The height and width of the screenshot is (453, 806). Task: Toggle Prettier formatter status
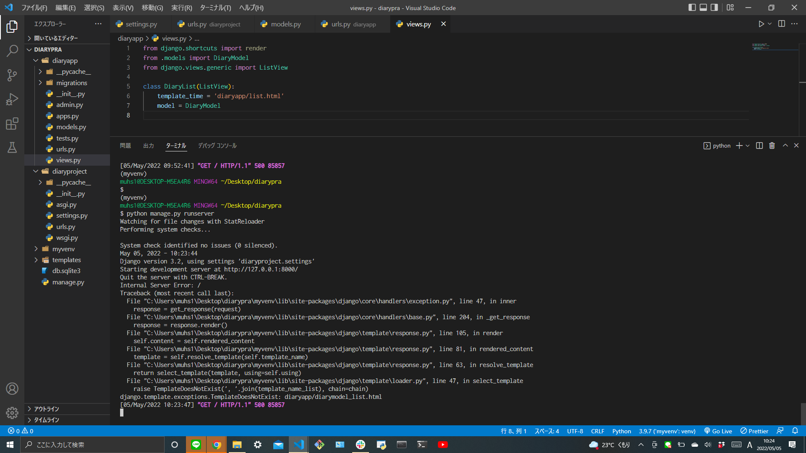point(754,431)
